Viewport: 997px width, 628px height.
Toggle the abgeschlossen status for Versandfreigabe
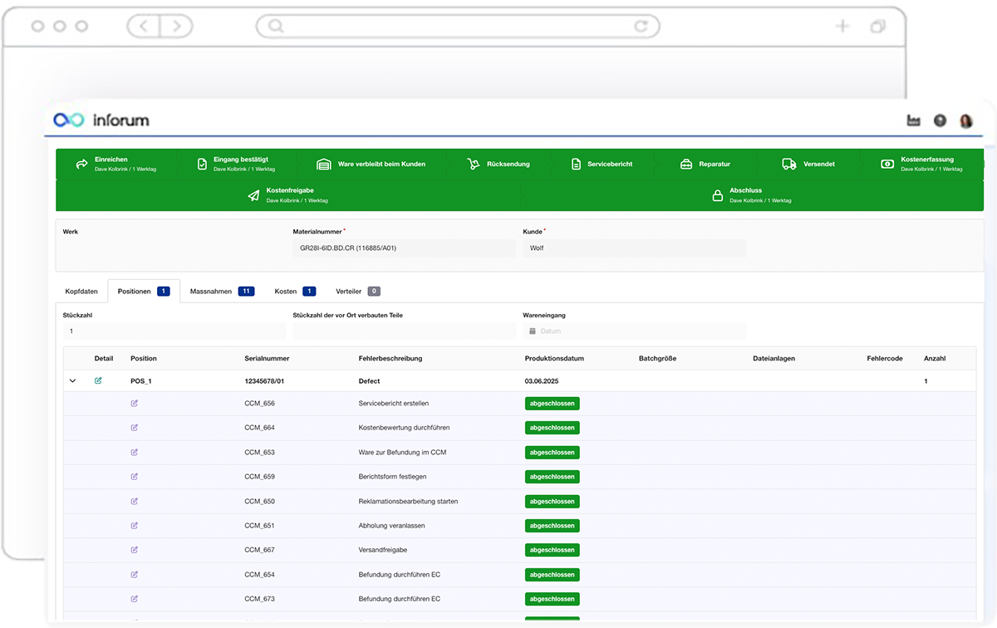(552, 549)
